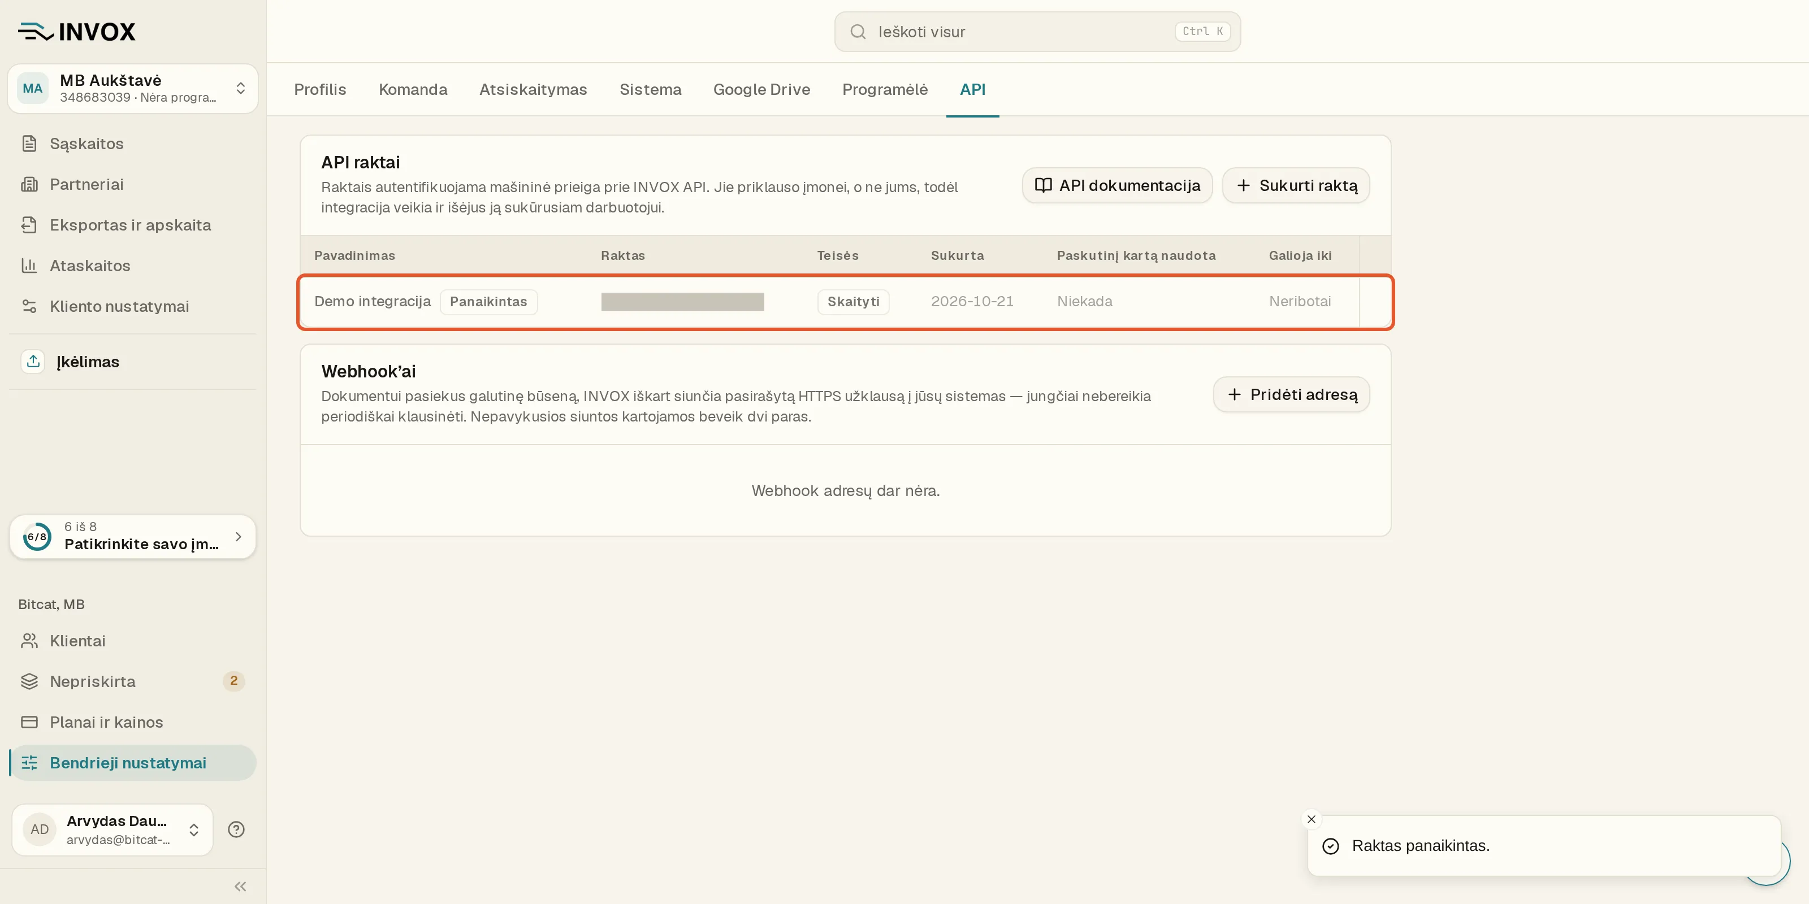Image resolution: width=1809 pixels, height=904 pixels.
Task: Click the Pavadinimas column header
Action: (354, 255)
